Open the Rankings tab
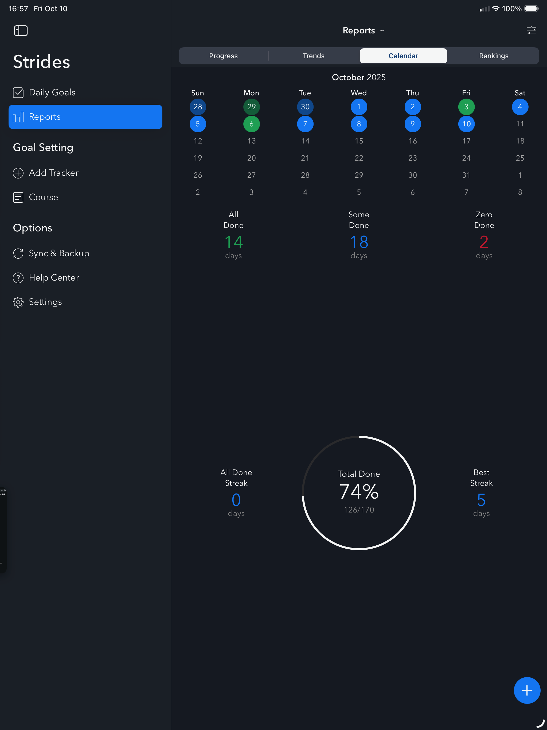Screen dimensions: 547x730 pyautogui.click(x=493, y=56)
